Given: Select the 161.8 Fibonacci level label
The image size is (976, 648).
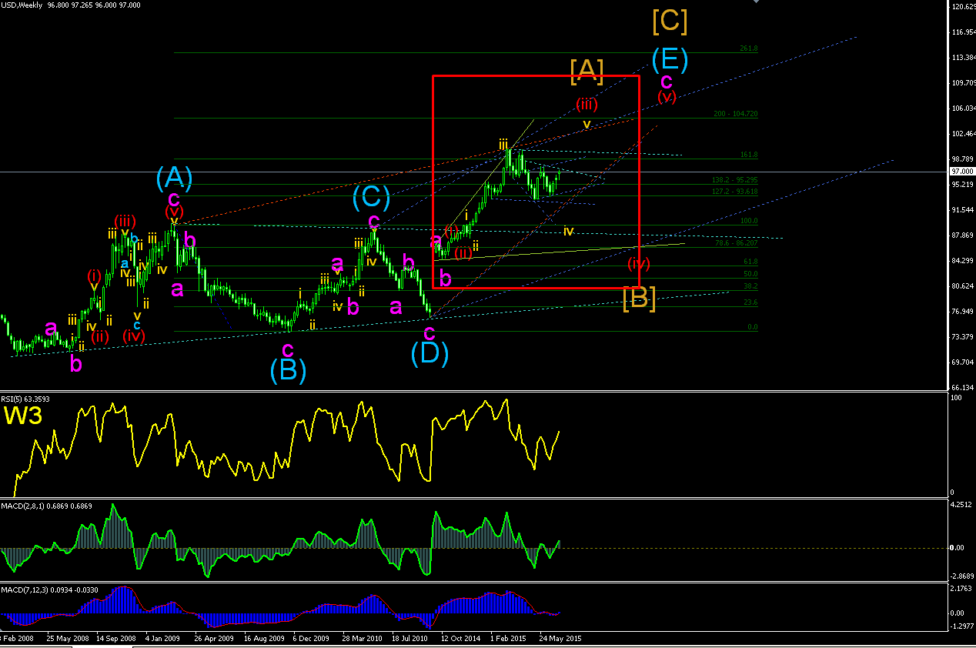Looking at the screenshot, I should click(748, 155).
